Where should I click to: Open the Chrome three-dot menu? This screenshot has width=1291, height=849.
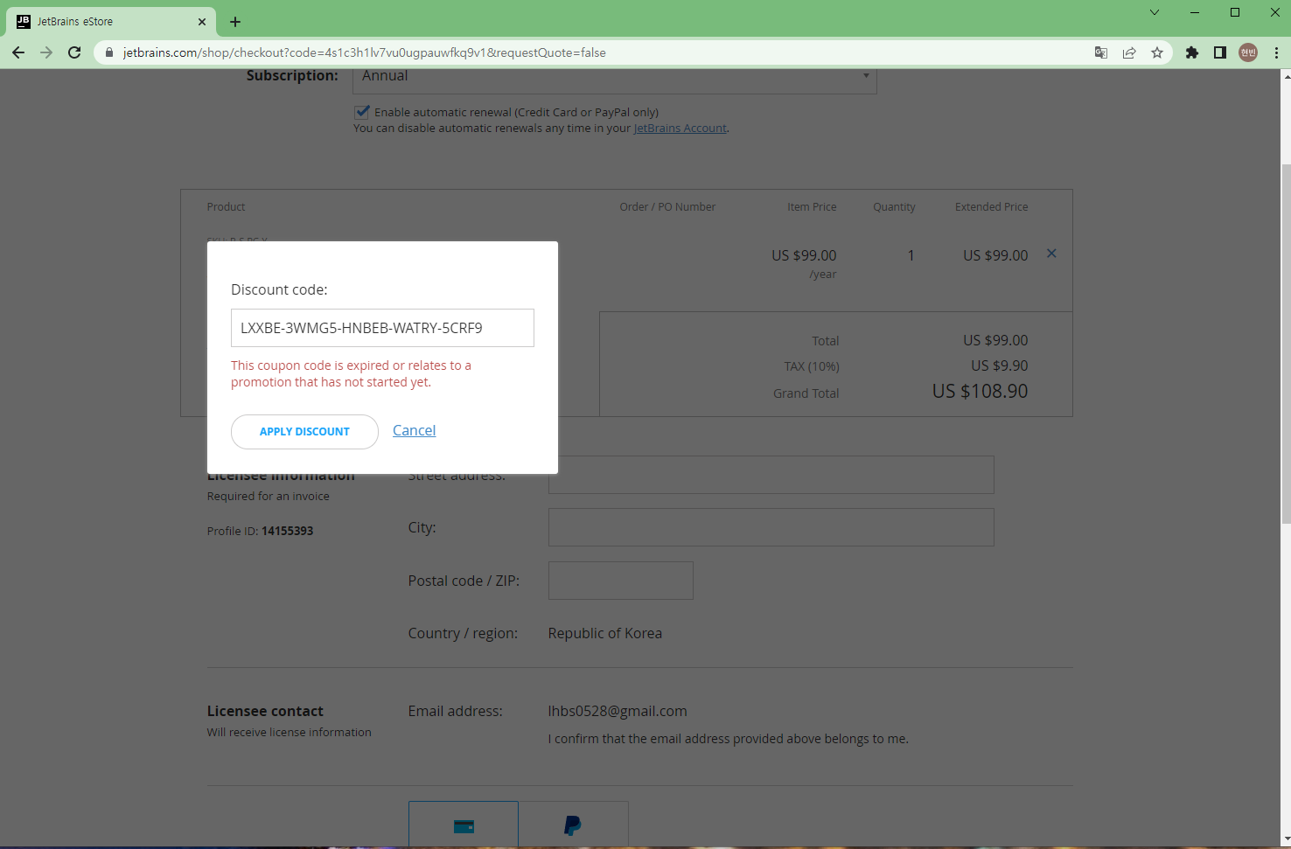1276,52
